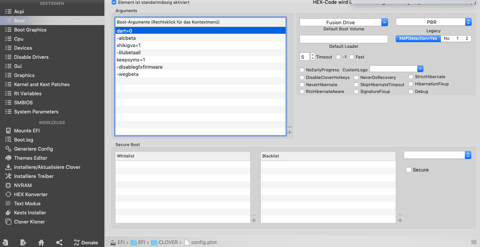Click the plus button under the Blacklist
Screen dimensions: 480x247
click(400, 220)
